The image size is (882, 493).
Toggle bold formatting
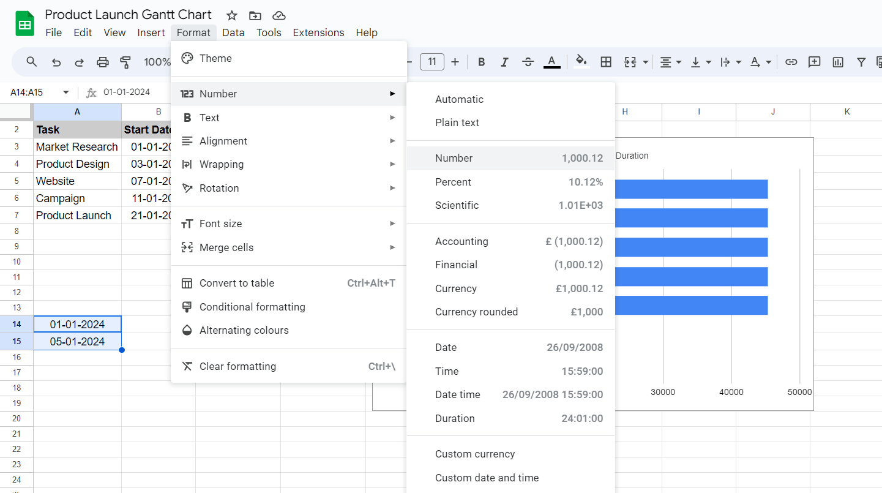pyautogui.click(x=481, y=62)
